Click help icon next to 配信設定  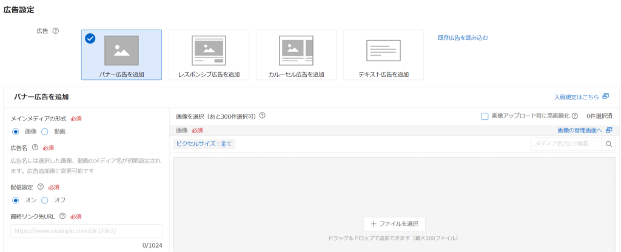(x=41, y=187)
